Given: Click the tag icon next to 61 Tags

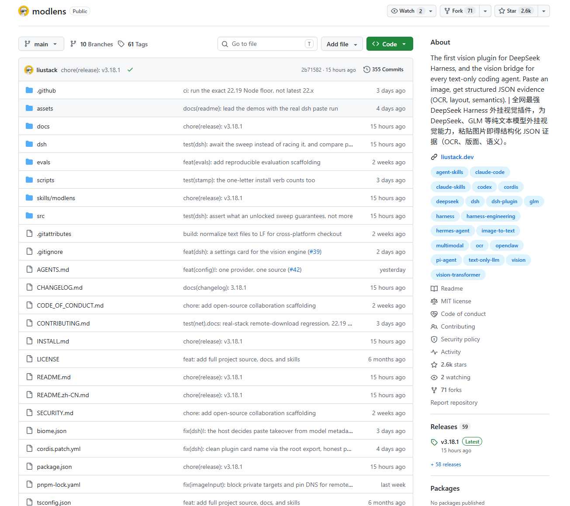Looking at the screenshot, I should point(121,44).
